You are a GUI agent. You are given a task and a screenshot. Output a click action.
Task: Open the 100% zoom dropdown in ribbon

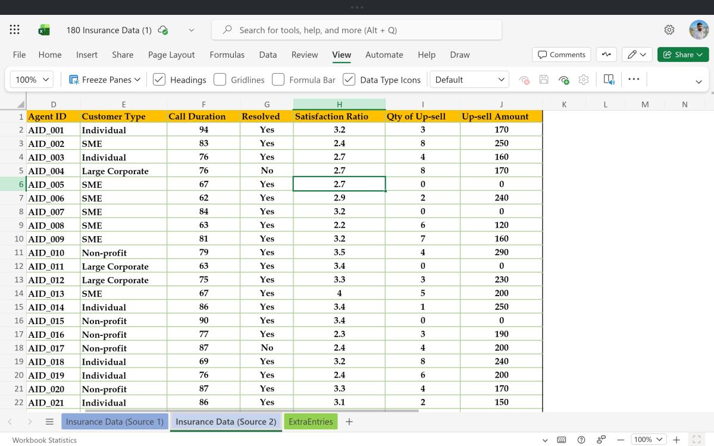pos(32,80)
